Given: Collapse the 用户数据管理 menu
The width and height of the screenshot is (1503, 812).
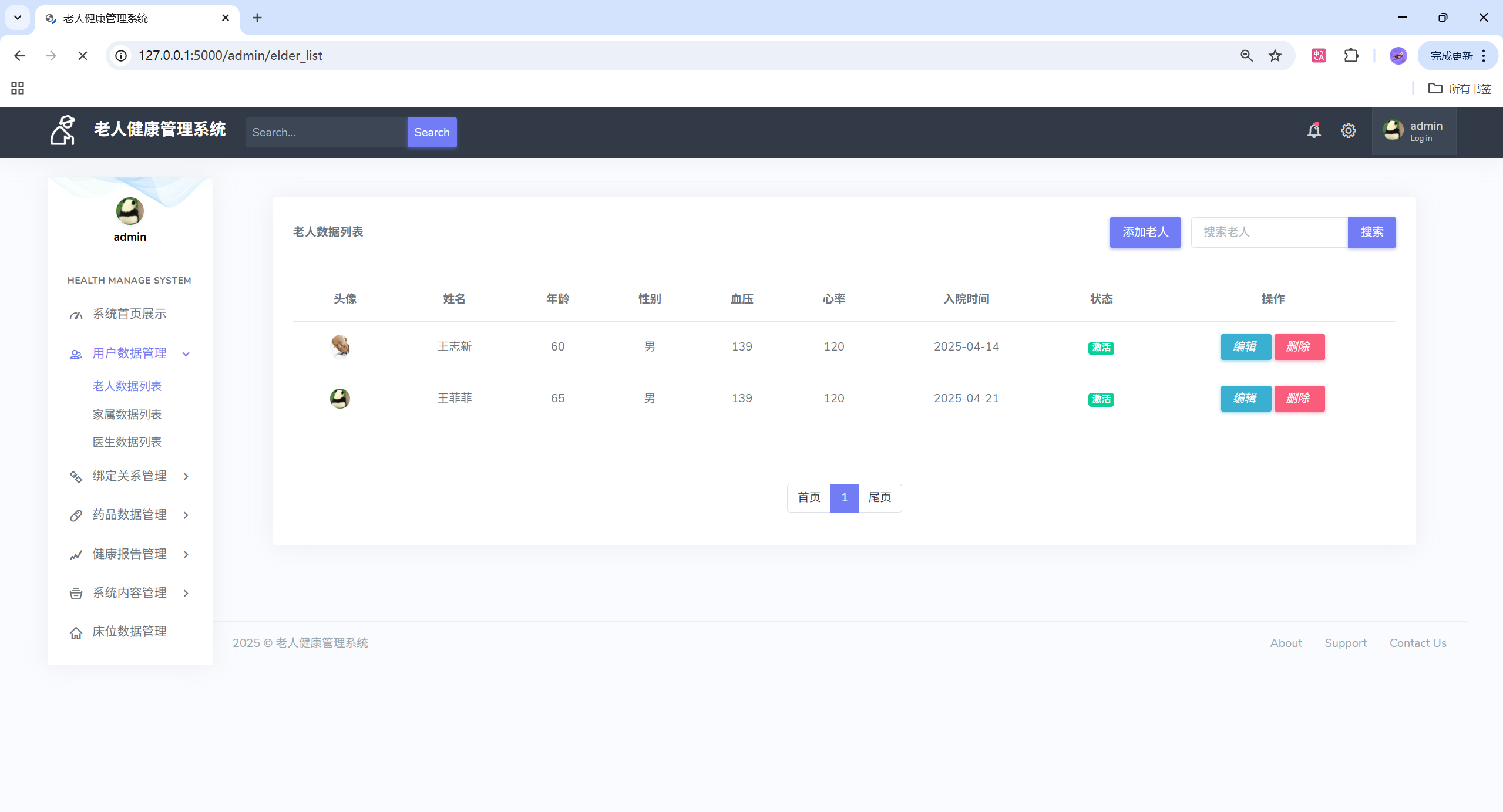Looking at the screenshot, I should [186, 353].
